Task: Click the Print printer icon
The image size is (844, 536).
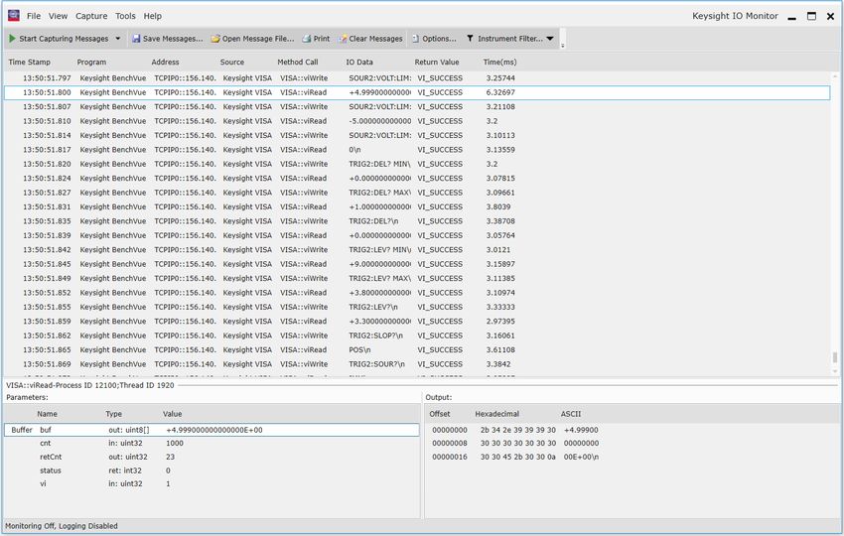Action: click(x=306, y=39)
